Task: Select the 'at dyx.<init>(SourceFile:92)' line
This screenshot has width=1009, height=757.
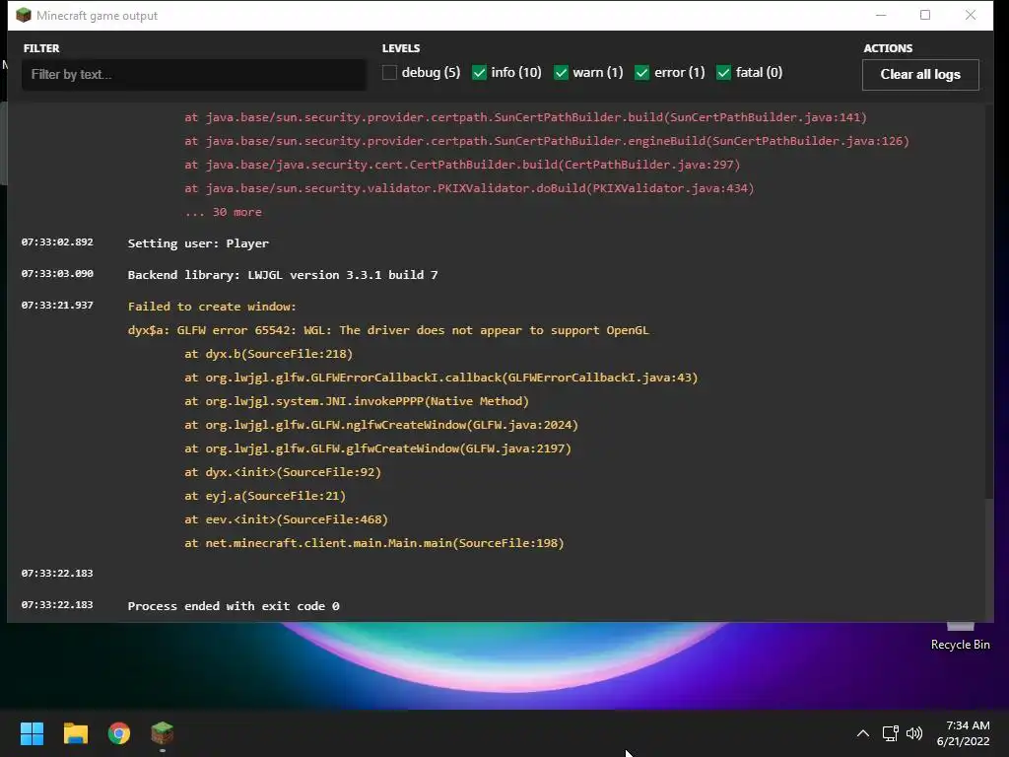Action: coord(283,472)
